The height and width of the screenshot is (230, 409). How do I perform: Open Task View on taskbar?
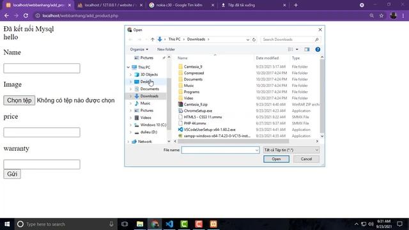click(x=125, y=224)
